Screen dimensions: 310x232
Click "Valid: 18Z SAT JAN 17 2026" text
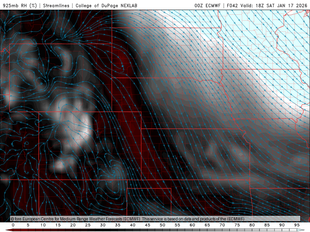coord(274,5)
